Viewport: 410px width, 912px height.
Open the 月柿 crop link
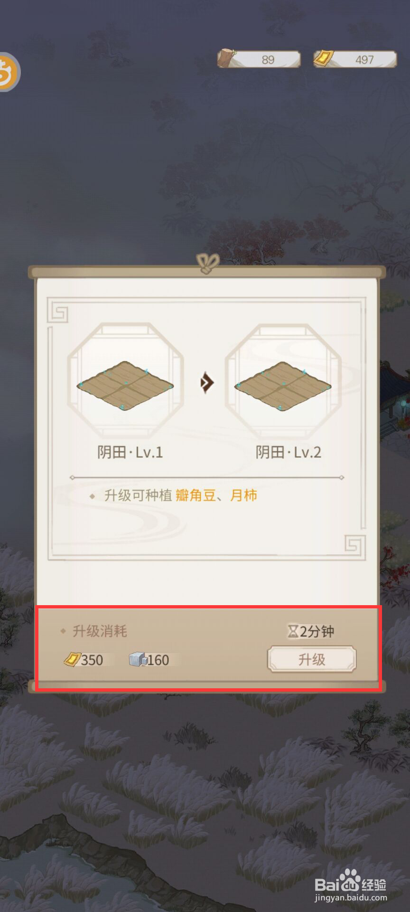tap(244, 495)
